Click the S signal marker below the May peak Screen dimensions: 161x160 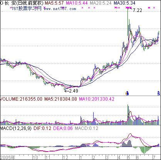click(x=127, y=93)
